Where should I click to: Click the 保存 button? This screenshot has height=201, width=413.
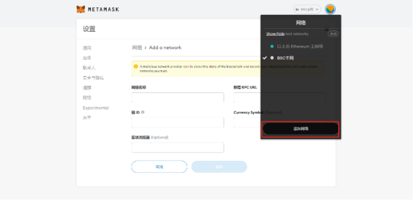(219, 167)
